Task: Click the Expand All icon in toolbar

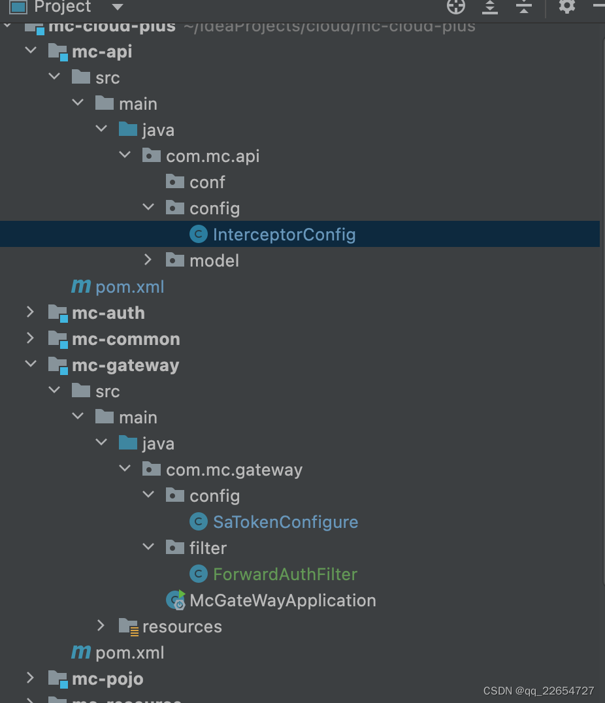Action: (490, 7)
